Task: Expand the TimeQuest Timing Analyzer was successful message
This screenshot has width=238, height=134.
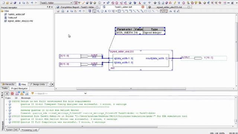Action: coord(6,104)
